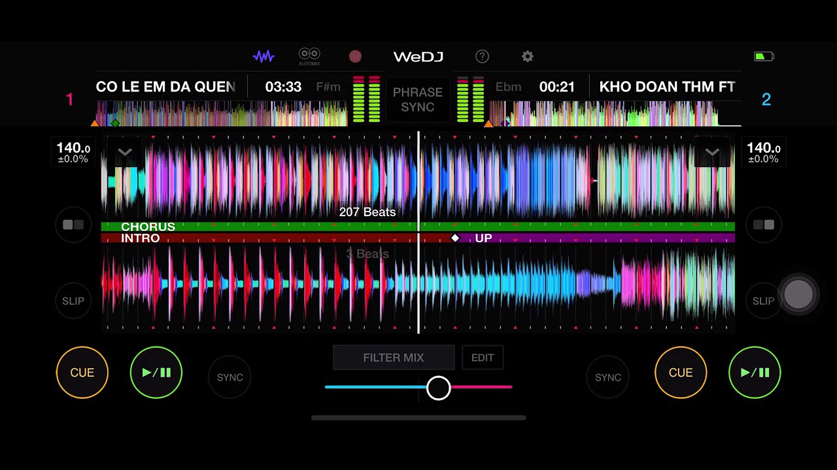
Task: Tap the green hot cue marker on deck 1 overview
Action: pos(116,123)
